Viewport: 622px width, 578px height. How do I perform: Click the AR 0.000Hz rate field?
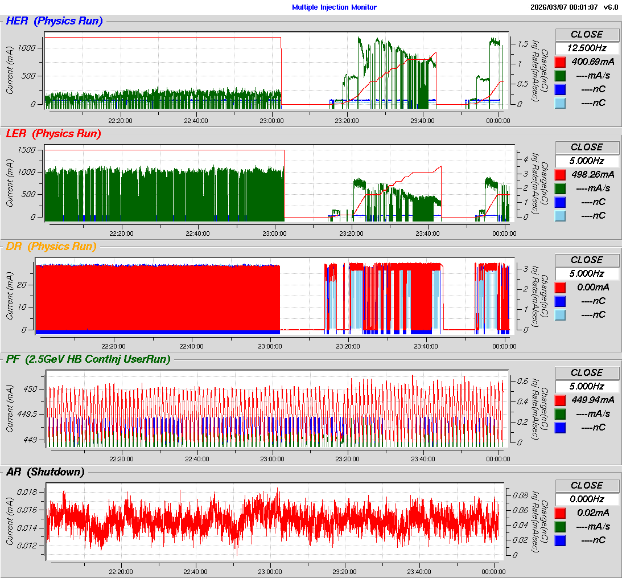[x=587, y=499]
